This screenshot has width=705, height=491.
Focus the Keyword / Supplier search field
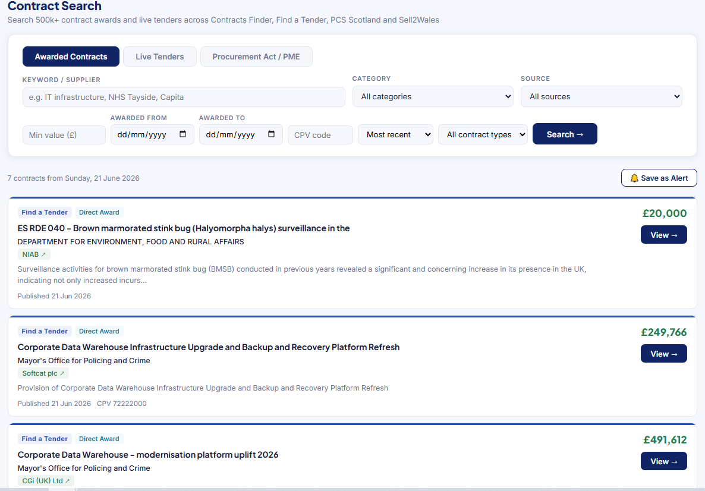pyautogui.click(x=184, y=97)
